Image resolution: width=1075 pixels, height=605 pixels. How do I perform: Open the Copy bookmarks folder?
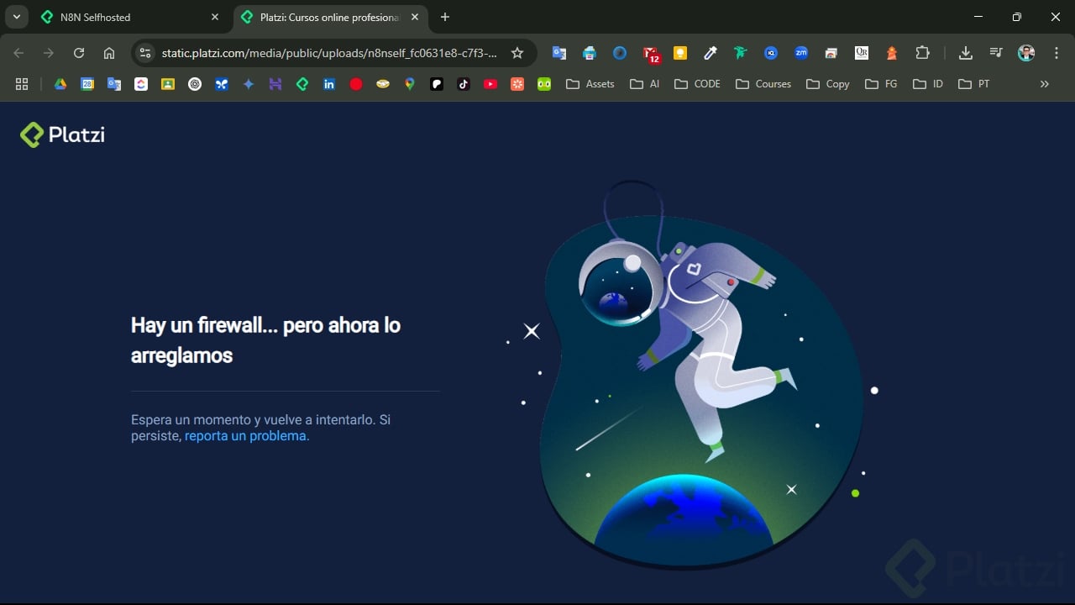click(828, 84)
